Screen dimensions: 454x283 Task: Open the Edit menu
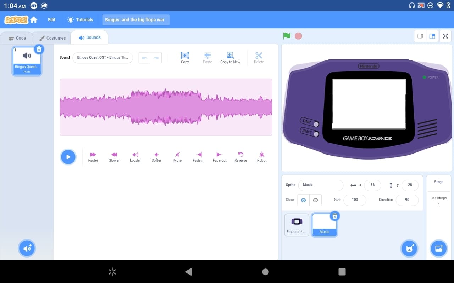(52, 20)
